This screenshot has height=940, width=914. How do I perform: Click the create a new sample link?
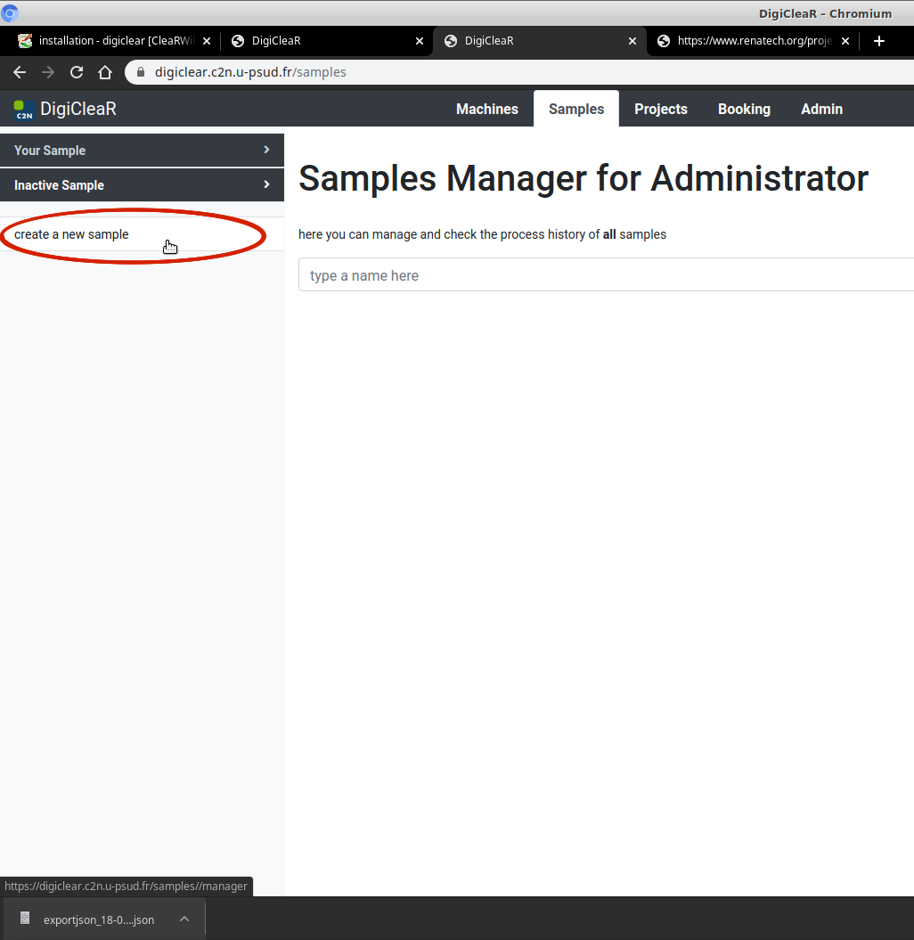pos(71,234)
